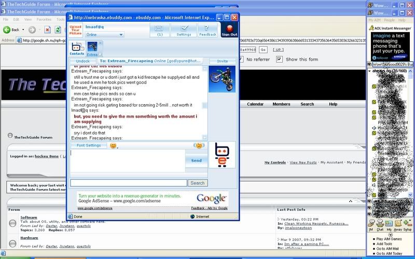
Task: Click the AIM Setup icon
Action: point(407,225)
